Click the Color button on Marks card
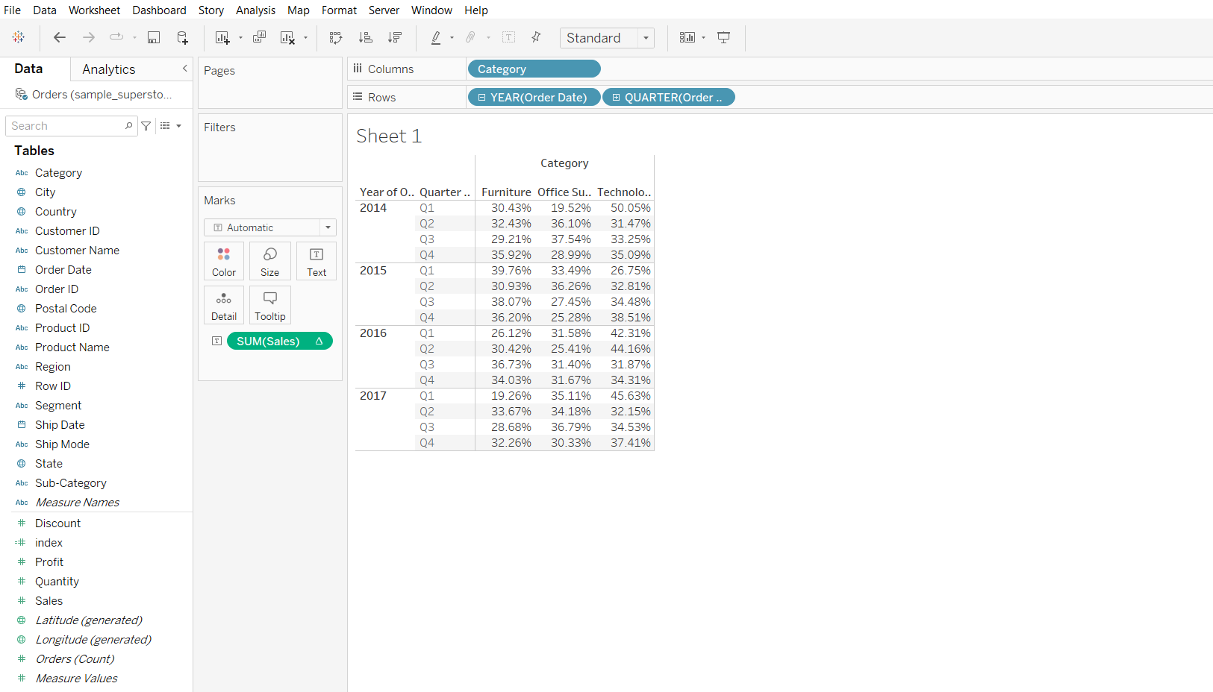This screenshot has width=1213, height=692. point(224,261)
